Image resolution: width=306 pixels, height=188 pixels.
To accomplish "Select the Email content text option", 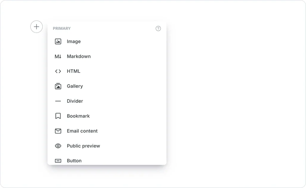I will tap(82, 131).
